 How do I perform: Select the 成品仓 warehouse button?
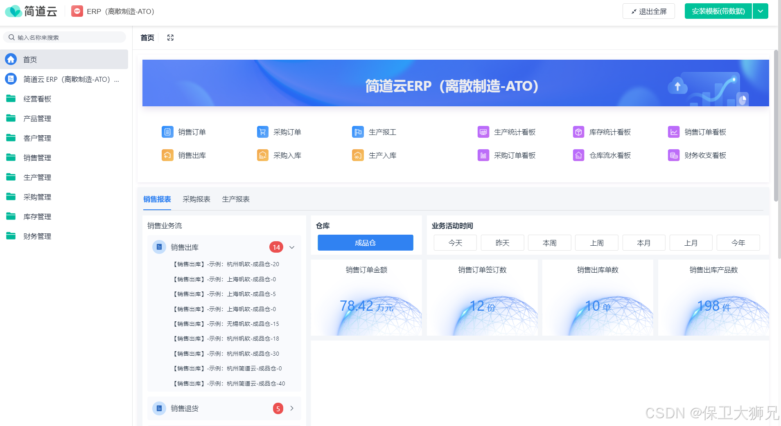(366, 242)
